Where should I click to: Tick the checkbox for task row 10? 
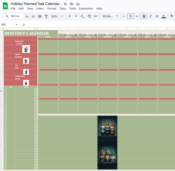[x=36, y=107]
